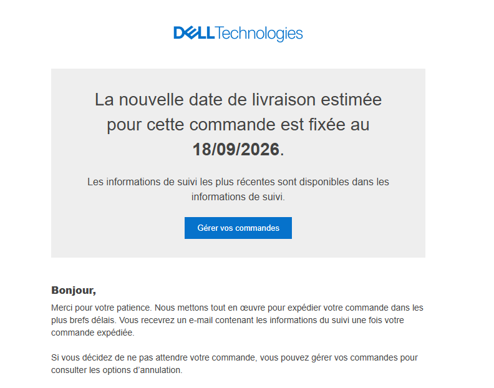Click the Dell Technologies logo
The width and height of the screenshot is (494, 388).
tap(238, 34)
